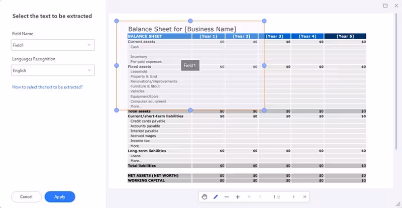This screenshot has width=402, height=208.
Task: Click the English language combo box arrow
Action: 89,70
